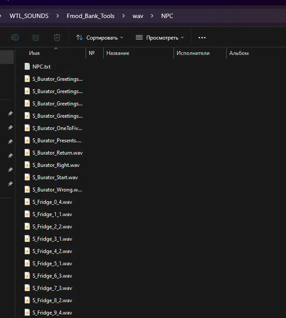This screenshot has width=286, height=318.
Task: Click the S_Burator_Return.wav audio file icon
Action: coord(27,153)
